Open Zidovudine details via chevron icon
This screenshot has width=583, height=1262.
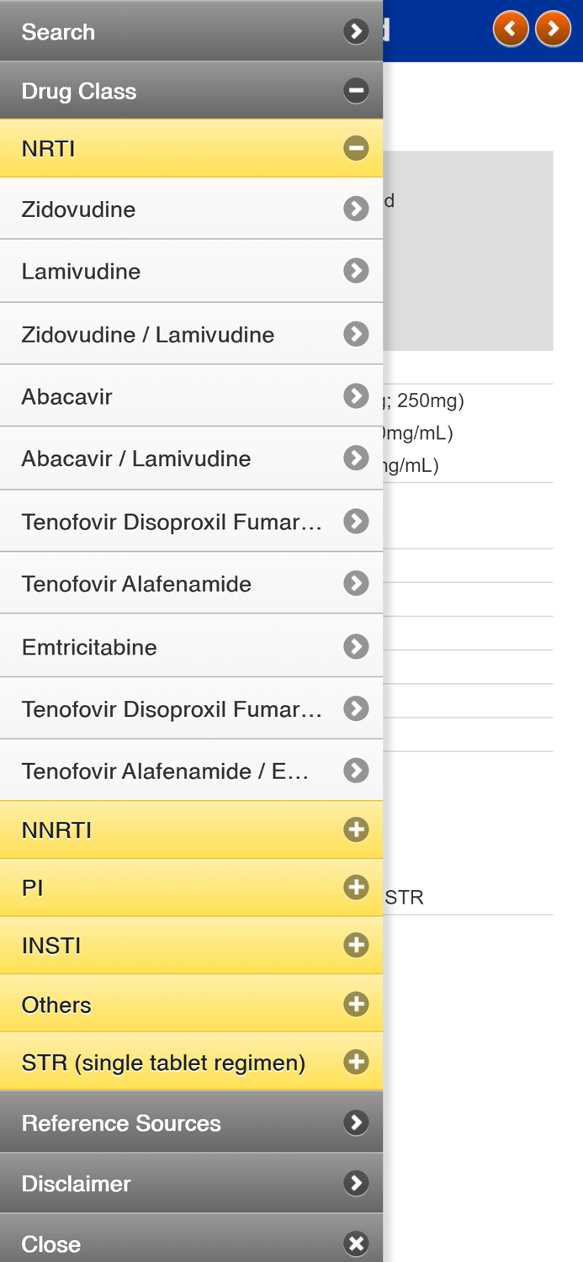(357, 209)
